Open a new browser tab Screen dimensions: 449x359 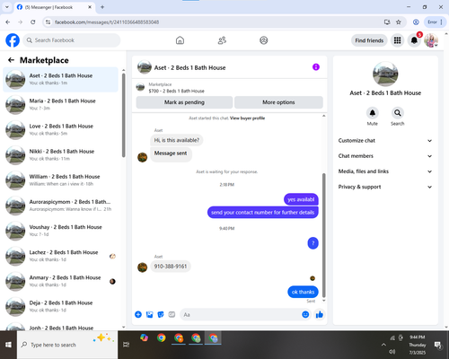[102, 7]
